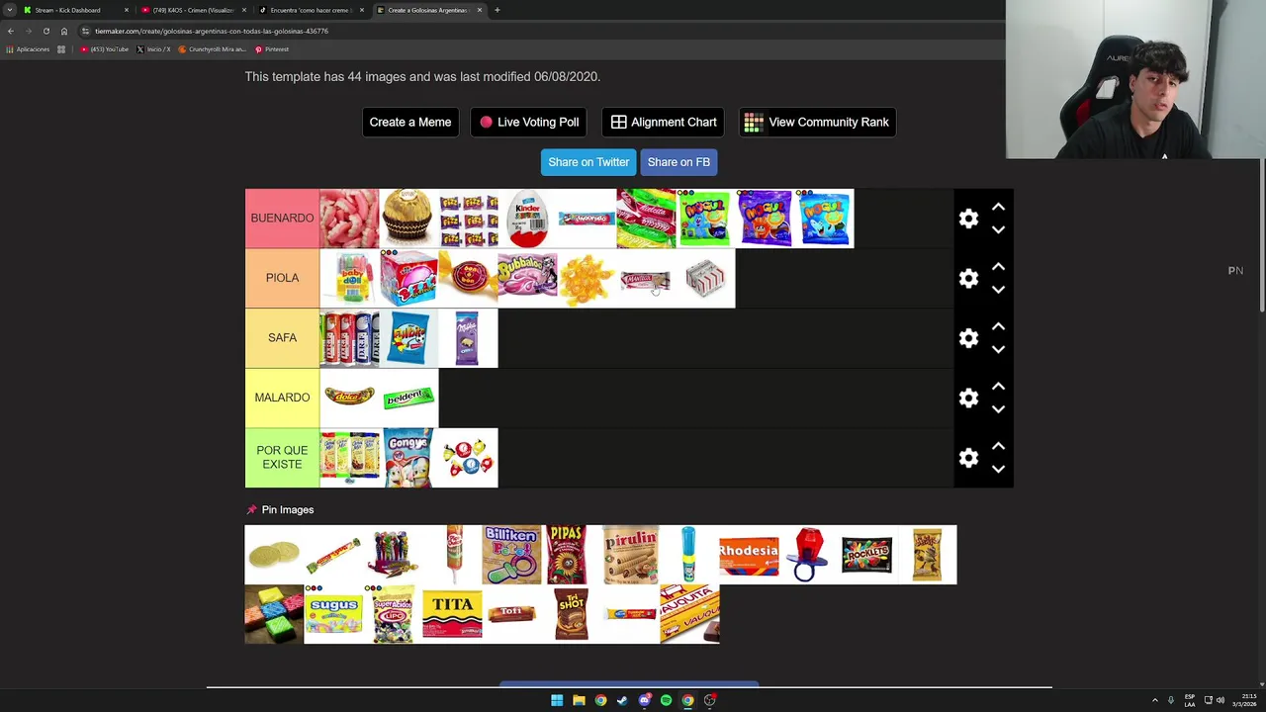
Task: Switch to Encuentra como hacer creme tab
Action: click(311, 10)
